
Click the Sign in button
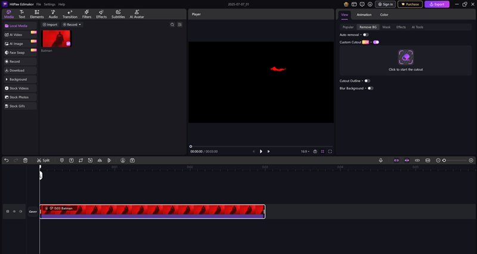[x=385, y=4]
